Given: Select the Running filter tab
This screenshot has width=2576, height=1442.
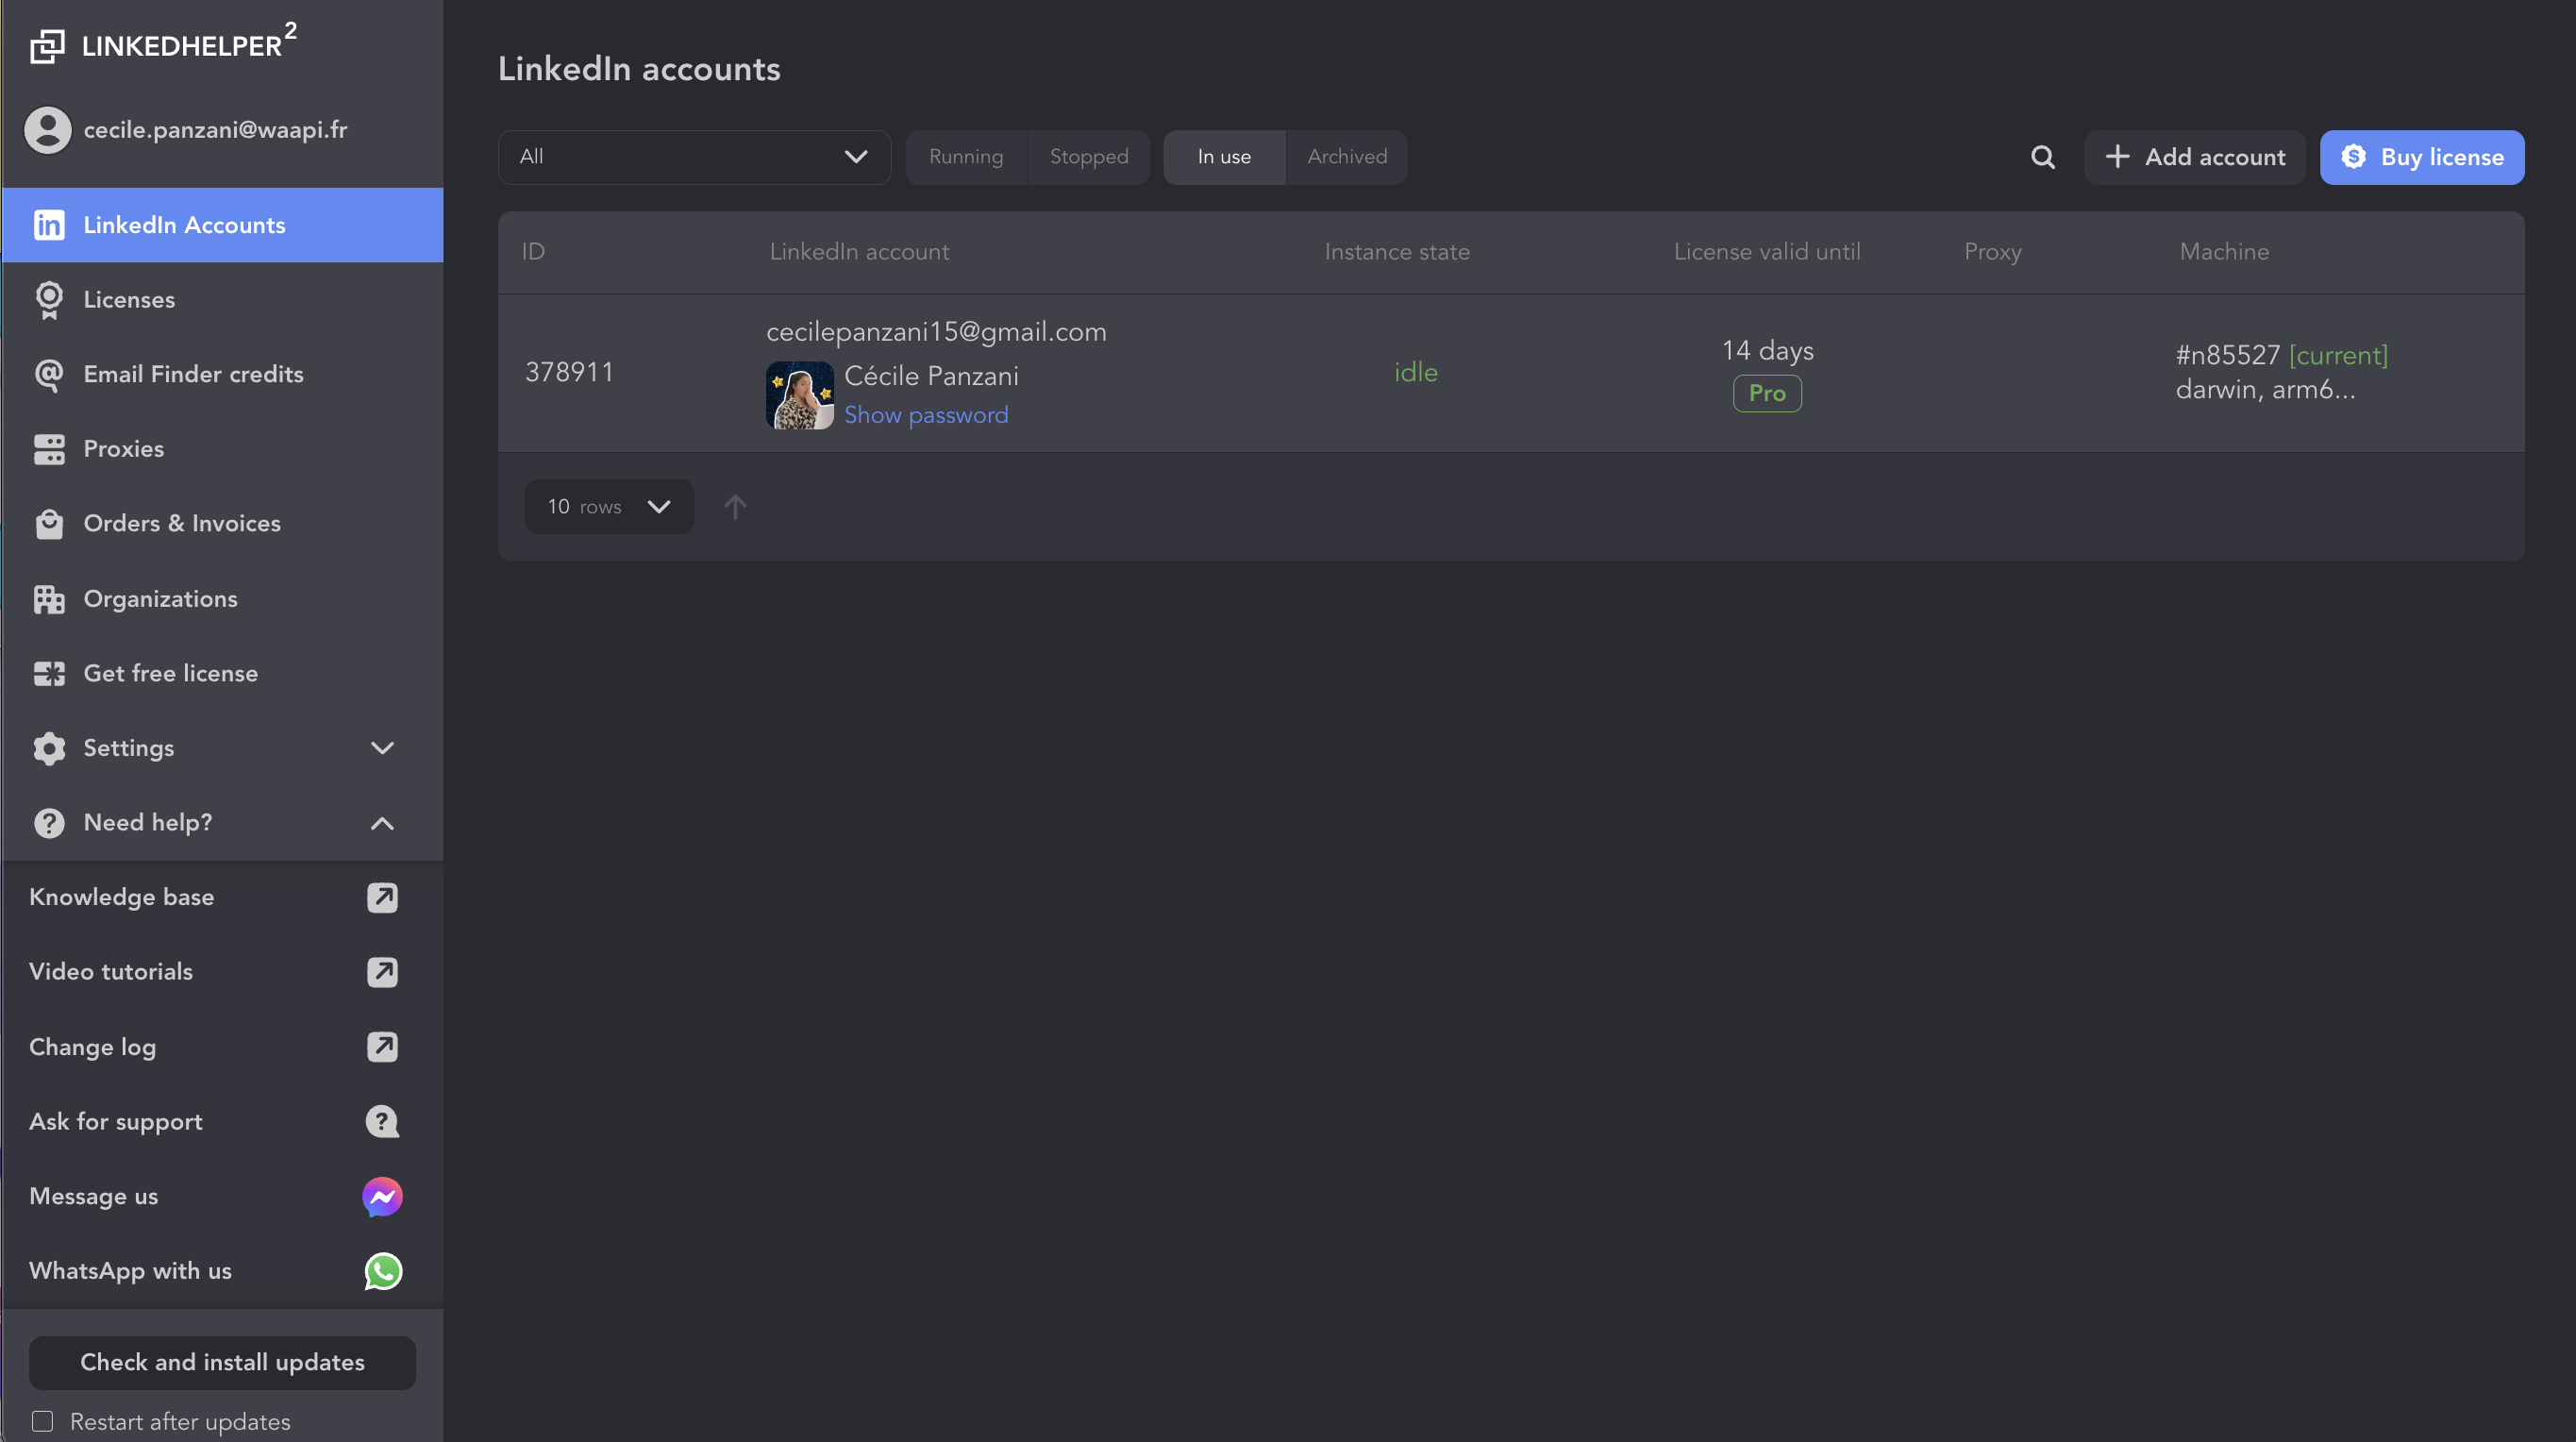Looking at the screenshot, I should (x=966, y=156).
